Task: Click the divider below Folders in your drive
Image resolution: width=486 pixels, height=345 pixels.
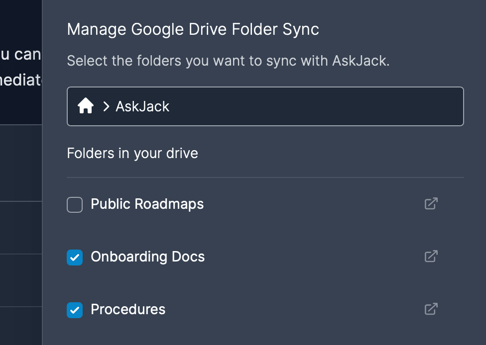Action: [265, 177]
